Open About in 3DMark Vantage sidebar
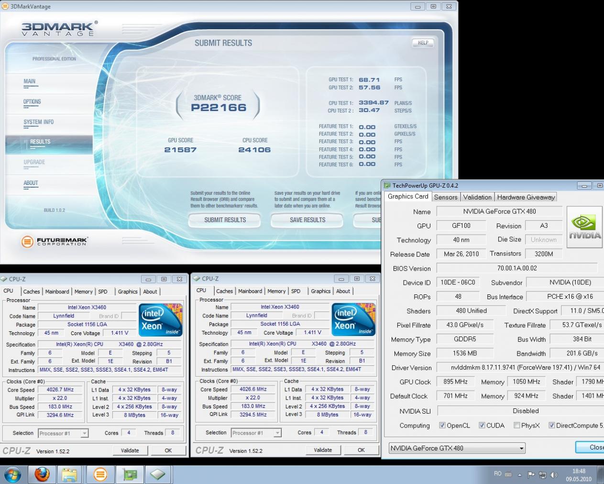 coord(31,183)
